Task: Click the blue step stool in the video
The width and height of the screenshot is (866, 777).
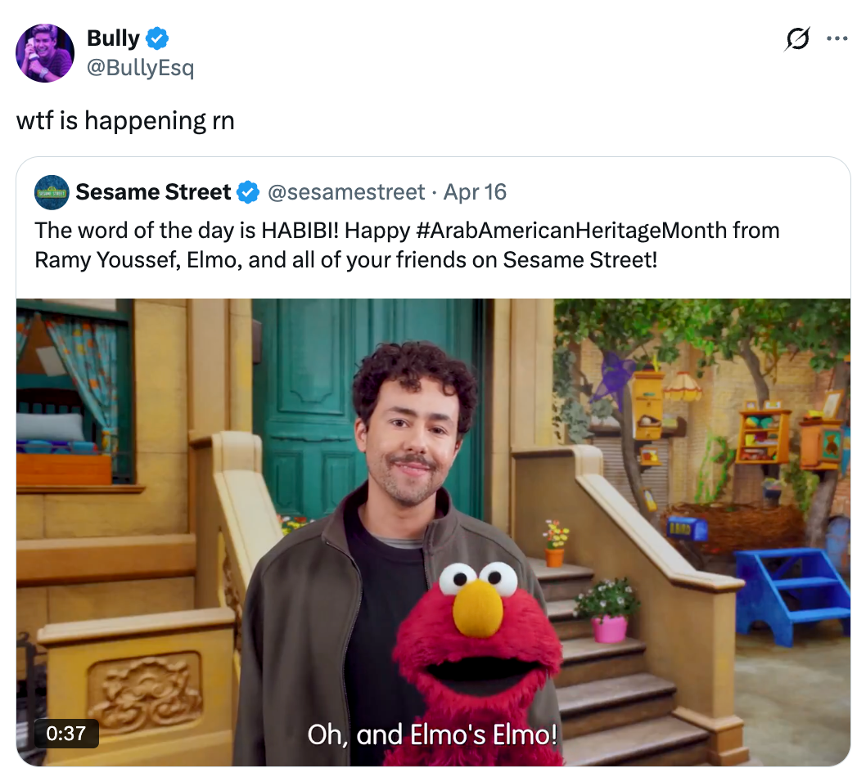Action: click(791, 593)
